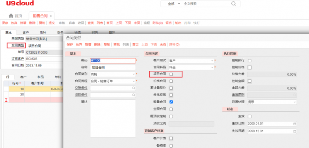
Task: Select the grid row with 行号 20
Action: 34,94
